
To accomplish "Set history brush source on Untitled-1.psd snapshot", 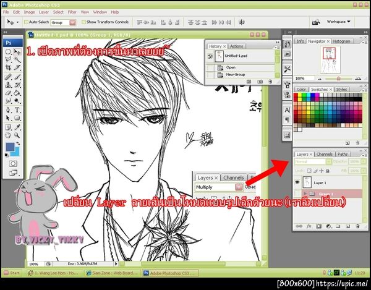I will click(x=210, y=56).
